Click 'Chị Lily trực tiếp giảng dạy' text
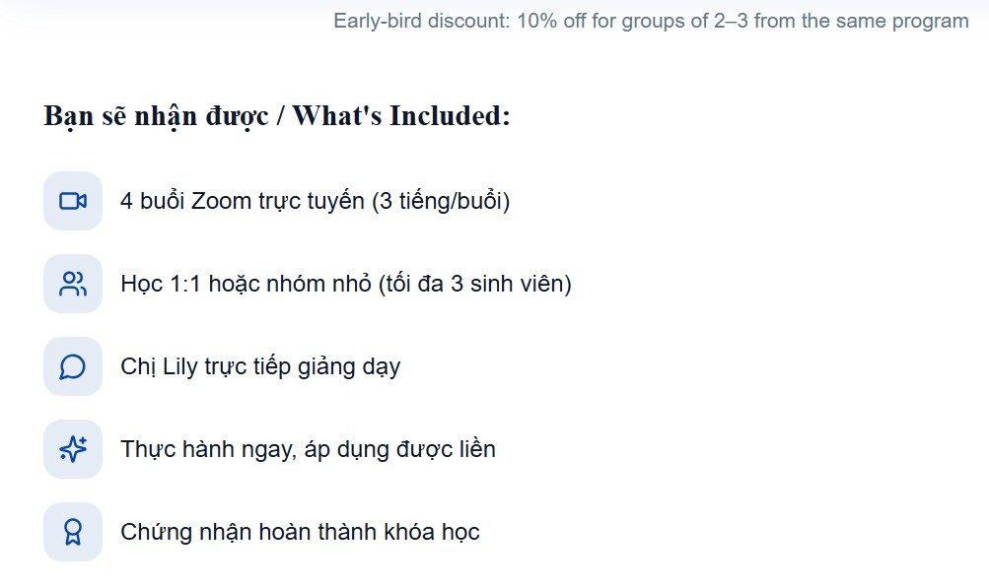Image resolution: width=989 pixels, height=588 pixels. 260,367
